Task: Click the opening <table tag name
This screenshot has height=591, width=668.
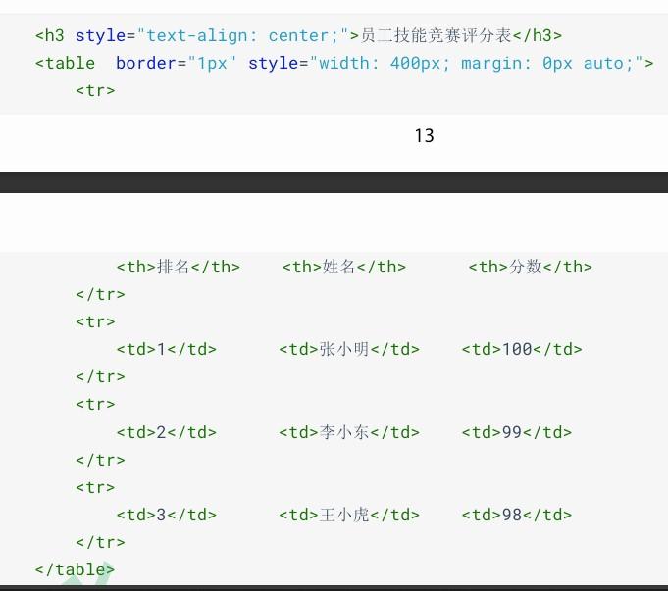Action: click(x=65, y=63)
